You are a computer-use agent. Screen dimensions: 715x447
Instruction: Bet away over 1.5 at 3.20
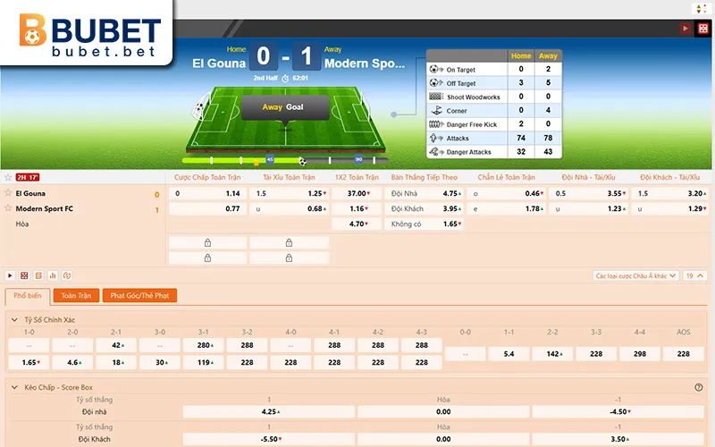coord(670,193)
